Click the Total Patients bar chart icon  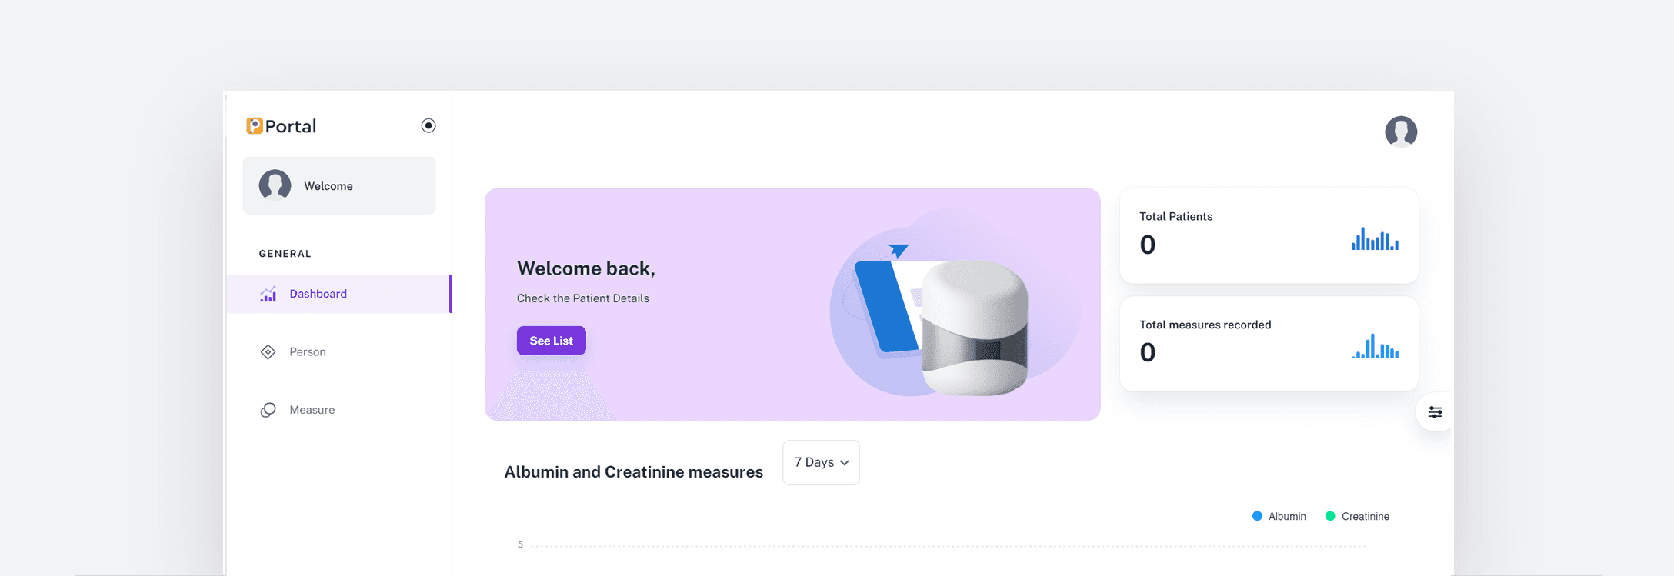[1375, 239]
